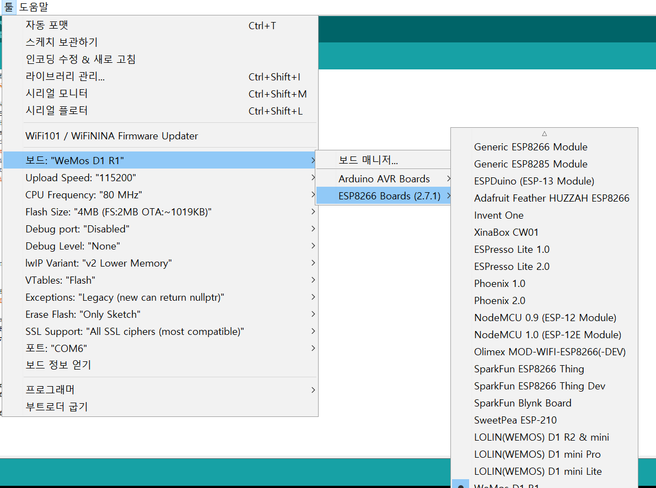Open 시리얼 플로터
Viewport: 656px width, 488px height.
(160, 111)
